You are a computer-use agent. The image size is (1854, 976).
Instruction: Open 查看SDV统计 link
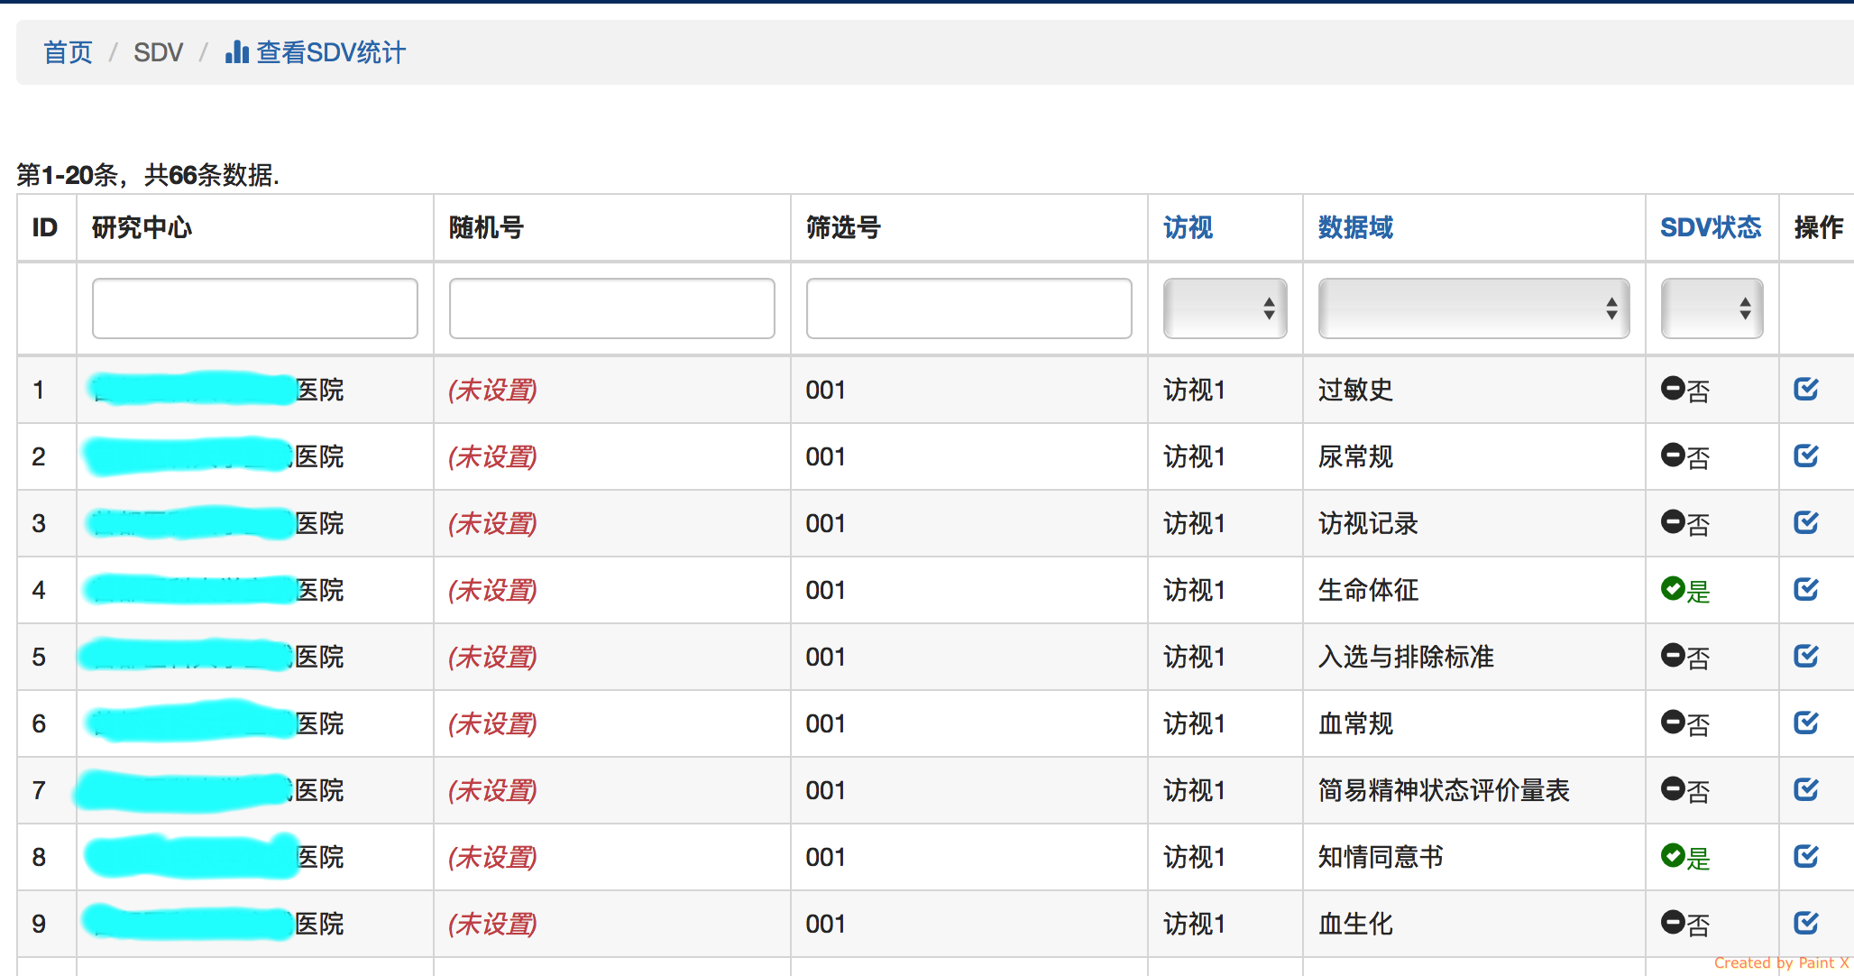click(x=331, y=52)
